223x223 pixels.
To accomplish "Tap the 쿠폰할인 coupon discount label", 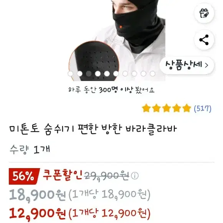I will [x=63, y=175].
